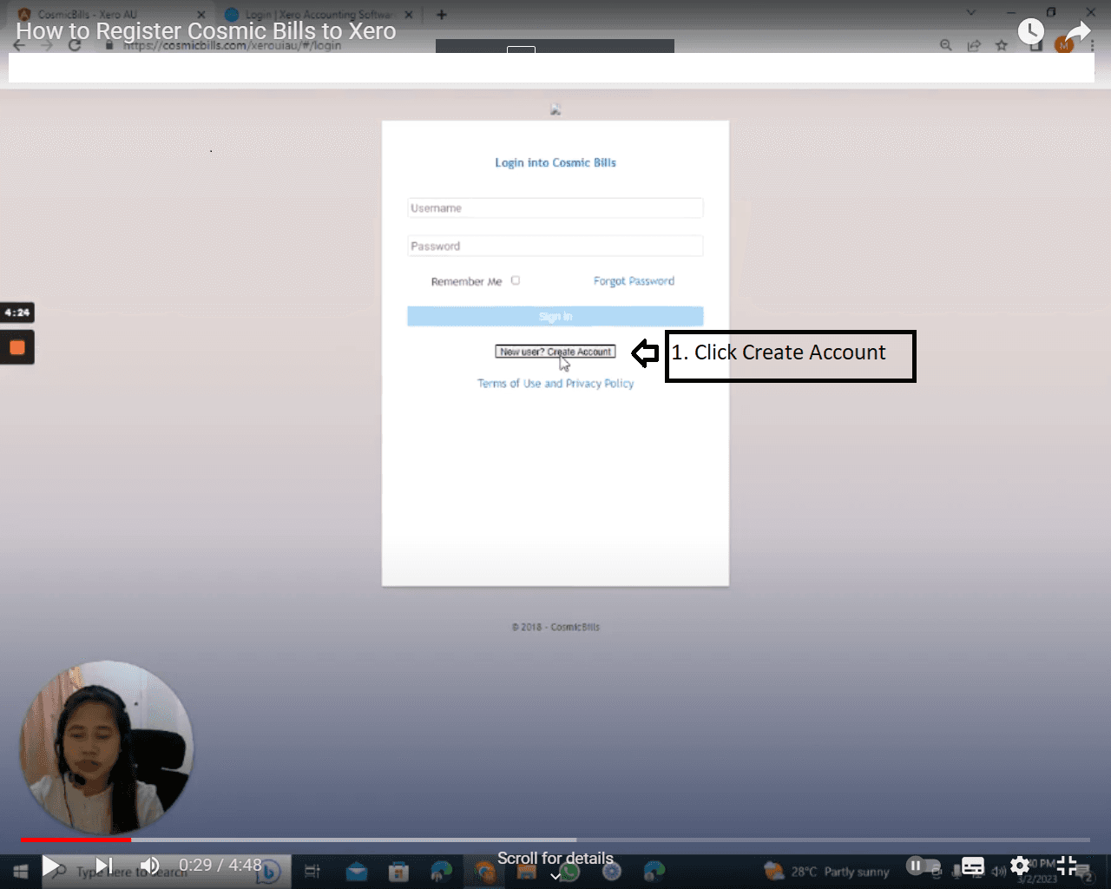Stop the recording with orange button

pyautogui.click(x=17, y=347)
